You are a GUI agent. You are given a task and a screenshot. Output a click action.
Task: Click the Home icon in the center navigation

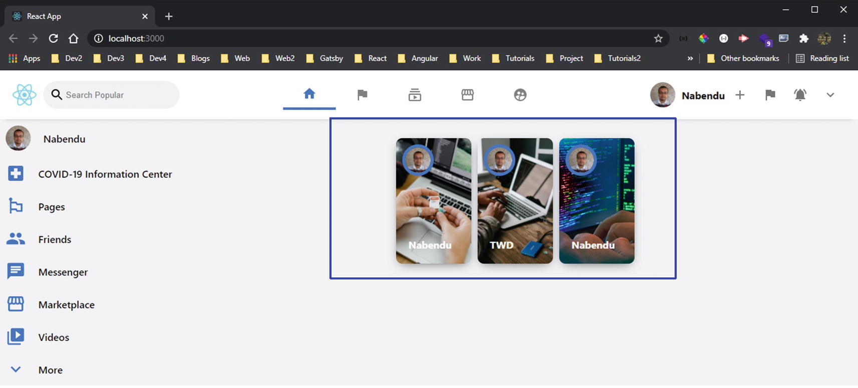309,94
